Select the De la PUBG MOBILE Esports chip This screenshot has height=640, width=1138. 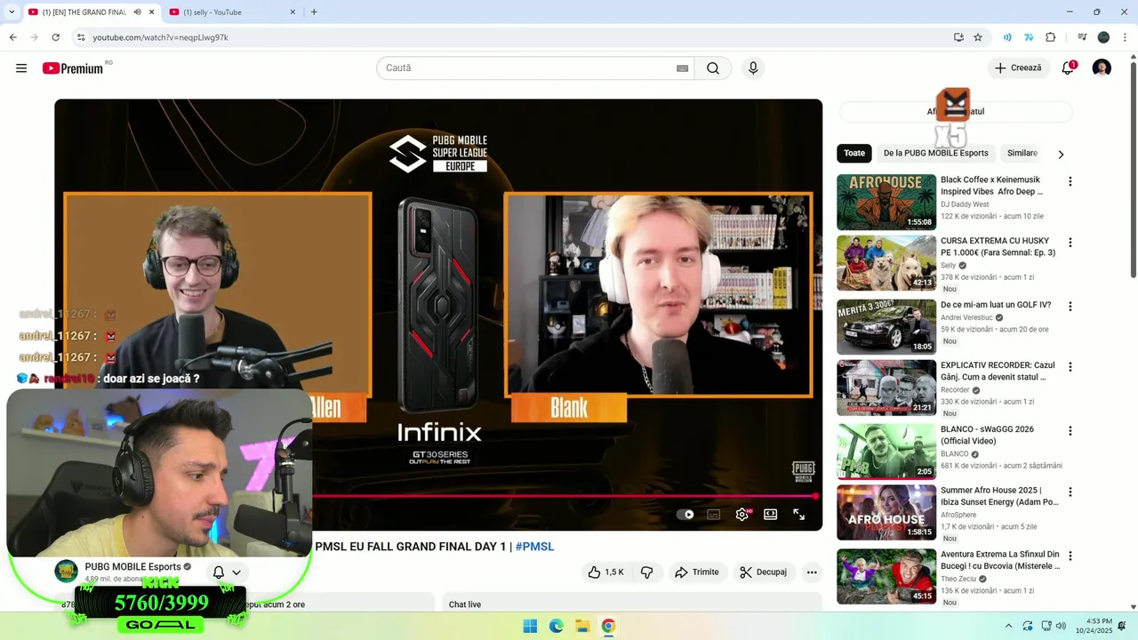935,153
